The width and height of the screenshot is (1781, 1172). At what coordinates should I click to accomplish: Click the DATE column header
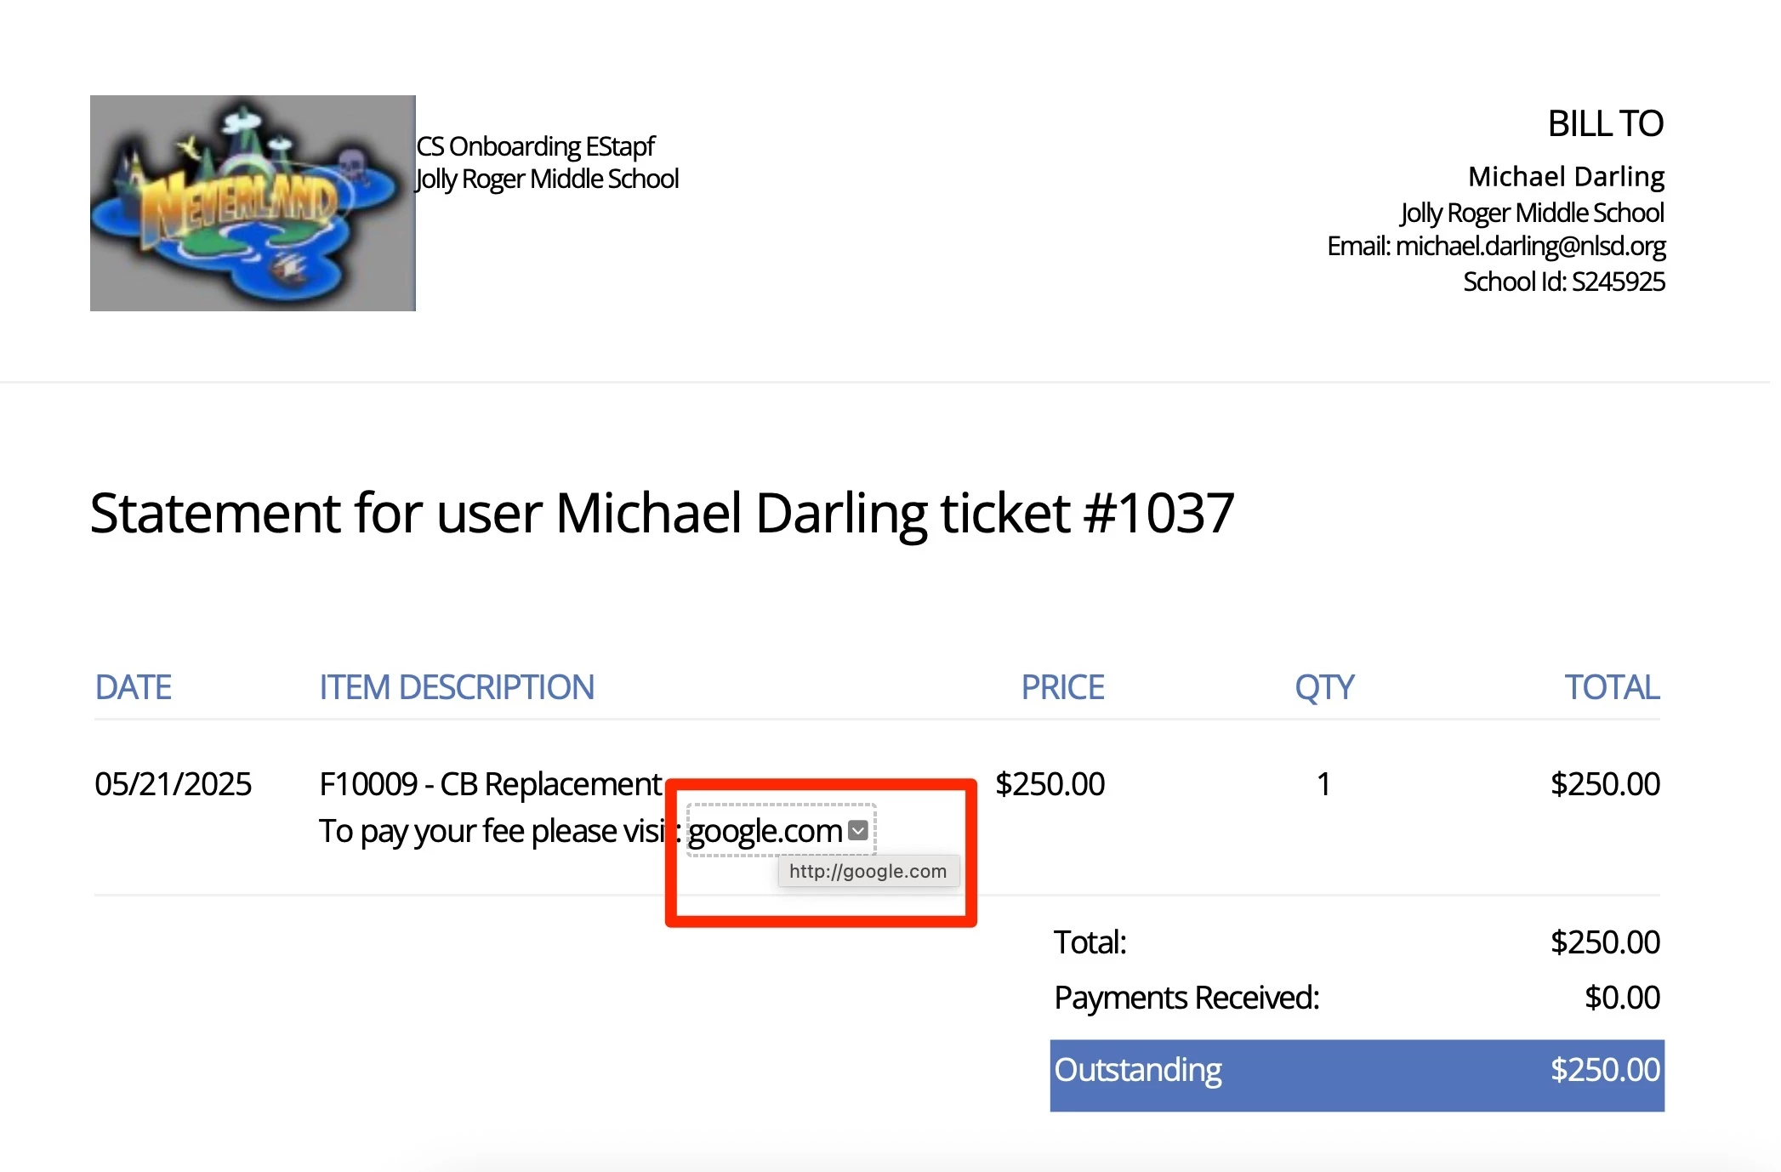[x=133, y=687]
